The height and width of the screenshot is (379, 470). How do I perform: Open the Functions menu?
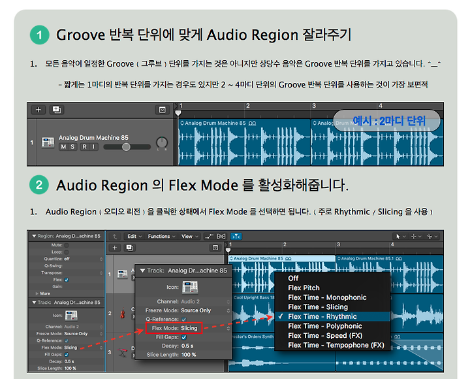pos(161,237)
